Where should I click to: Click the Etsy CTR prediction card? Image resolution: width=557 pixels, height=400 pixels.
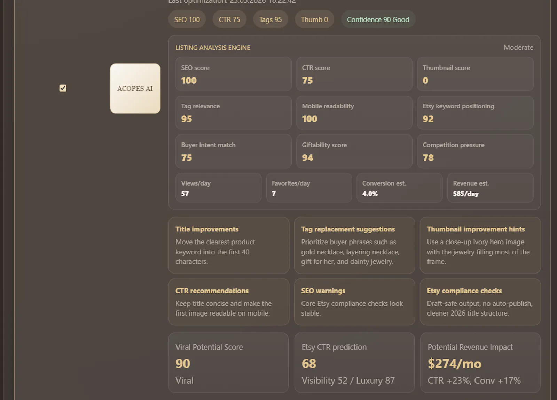pos(354,363)
